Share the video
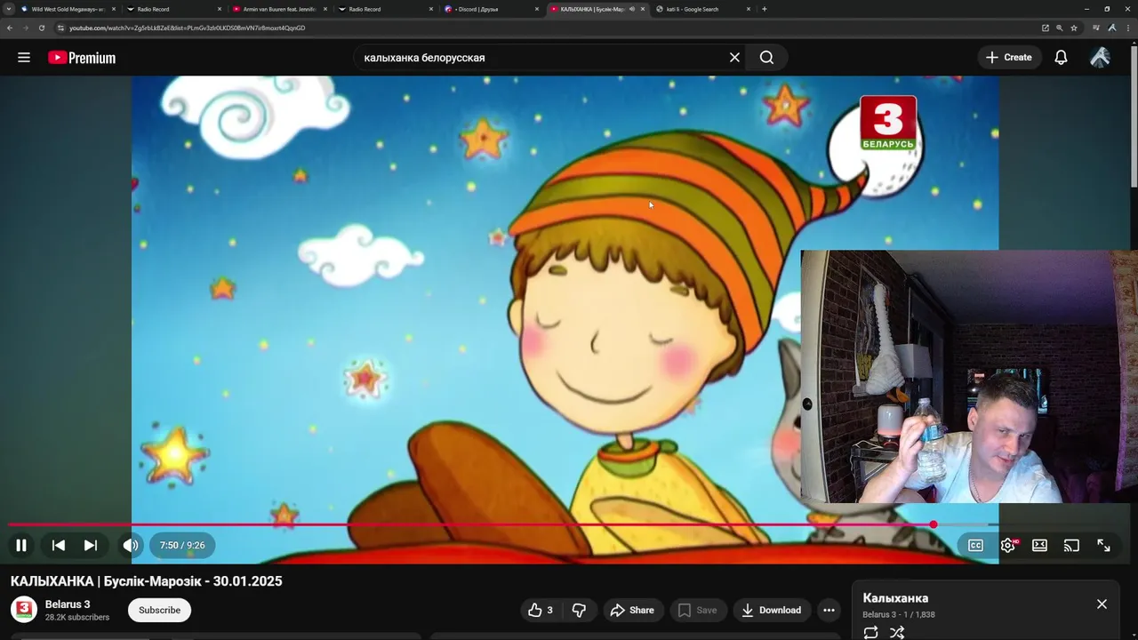 click(x=633, y=610)
